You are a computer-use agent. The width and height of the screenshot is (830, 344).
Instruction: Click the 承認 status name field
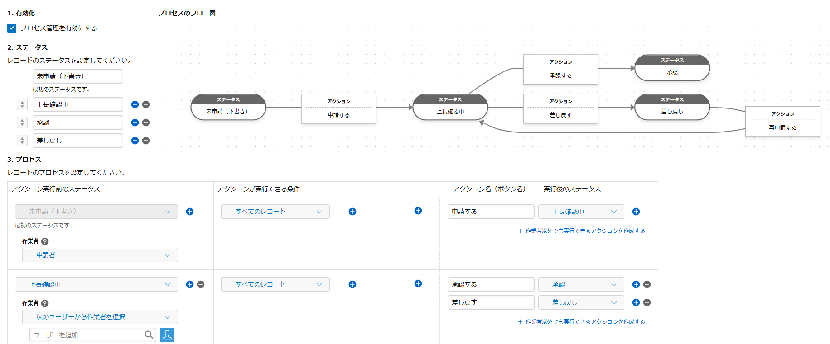(78, 123)
